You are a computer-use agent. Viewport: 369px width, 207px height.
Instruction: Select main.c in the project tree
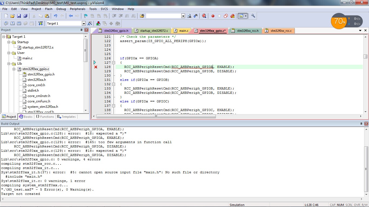tap(27, 58)
